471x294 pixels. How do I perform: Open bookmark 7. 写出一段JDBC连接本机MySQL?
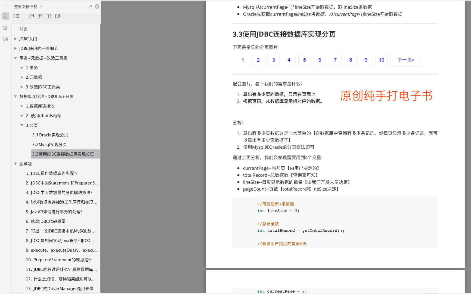61,231
